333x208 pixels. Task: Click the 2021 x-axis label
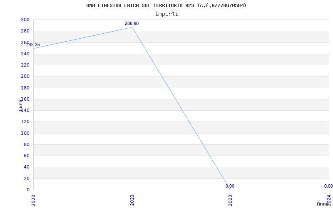132,201
